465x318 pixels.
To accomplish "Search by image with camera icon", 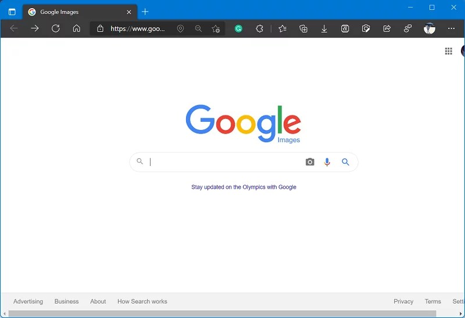I will tap(310, 162).
